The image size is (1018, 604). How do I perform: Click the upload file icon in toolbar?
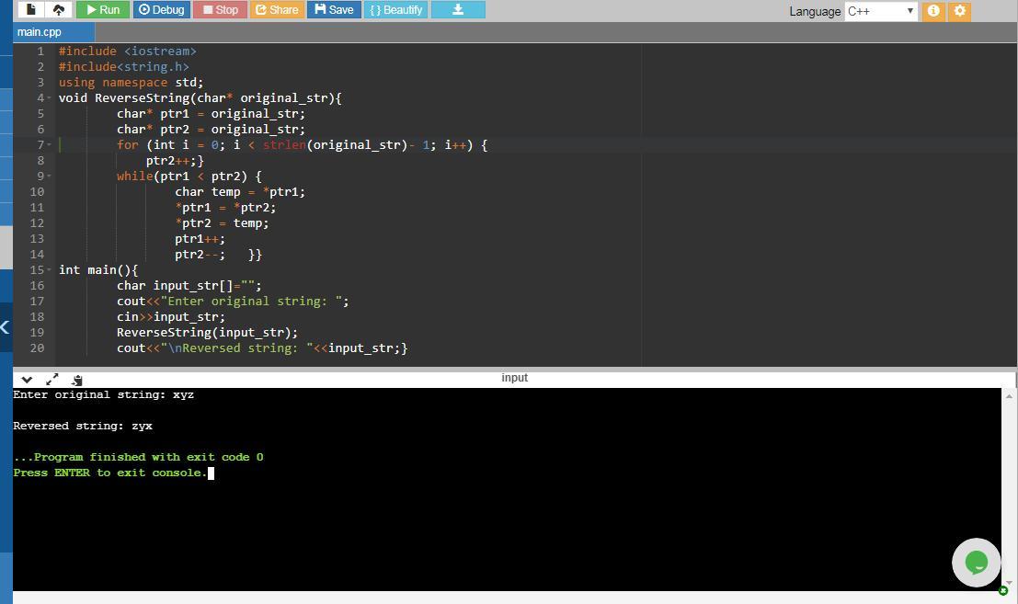coord(59,10)
